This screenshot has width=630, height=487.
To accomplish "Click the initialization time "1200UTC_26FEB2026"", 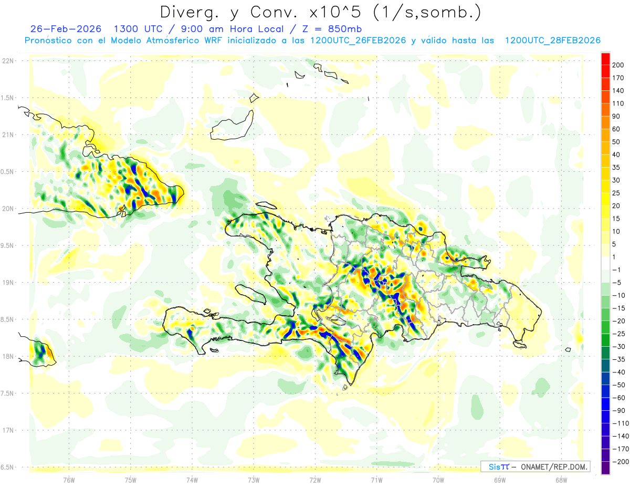I will [x=358, y=40].
